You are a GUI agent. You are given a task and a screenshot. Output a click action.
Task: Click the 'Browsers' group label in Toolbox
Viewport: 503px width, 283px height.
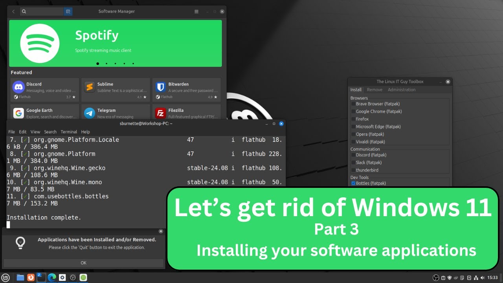tap(359, 98)
